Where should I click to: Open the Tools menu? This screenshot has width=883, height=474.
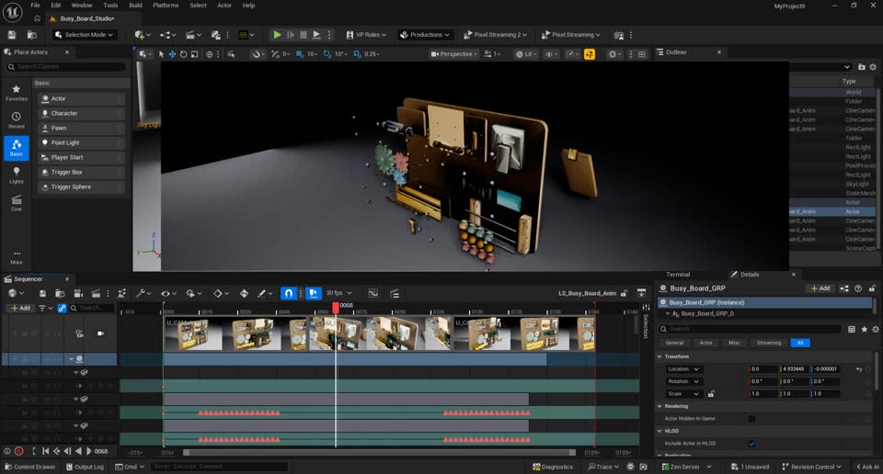point(110,6)
